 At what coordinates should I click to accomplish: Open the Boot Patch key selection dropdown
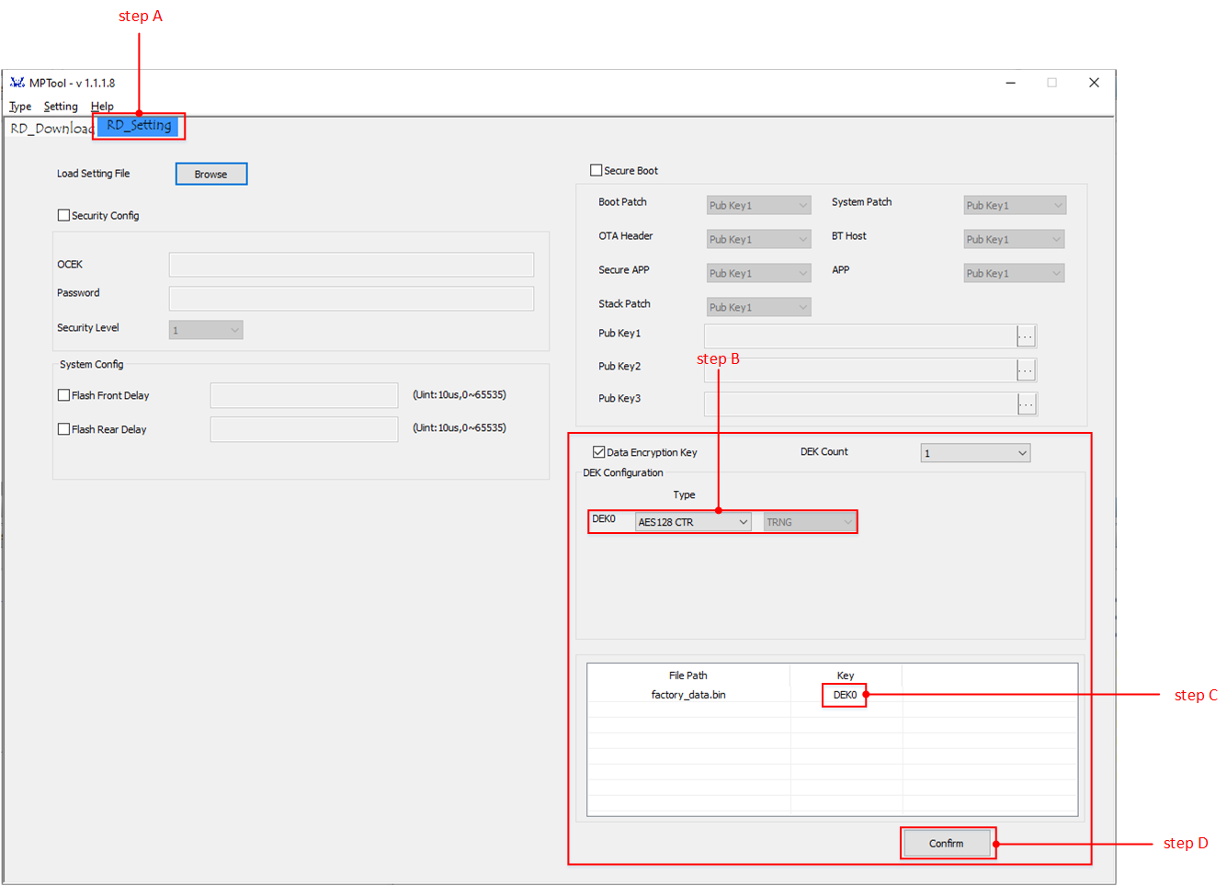coord(758,204)
